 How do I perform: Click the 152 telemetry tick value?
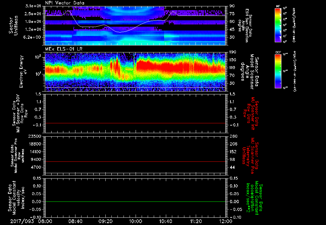[233, 152]
